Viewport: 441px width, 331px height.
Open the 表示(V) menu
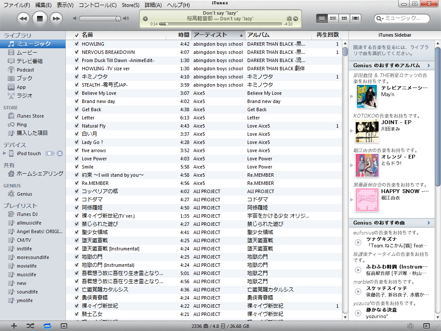(65, 5)
